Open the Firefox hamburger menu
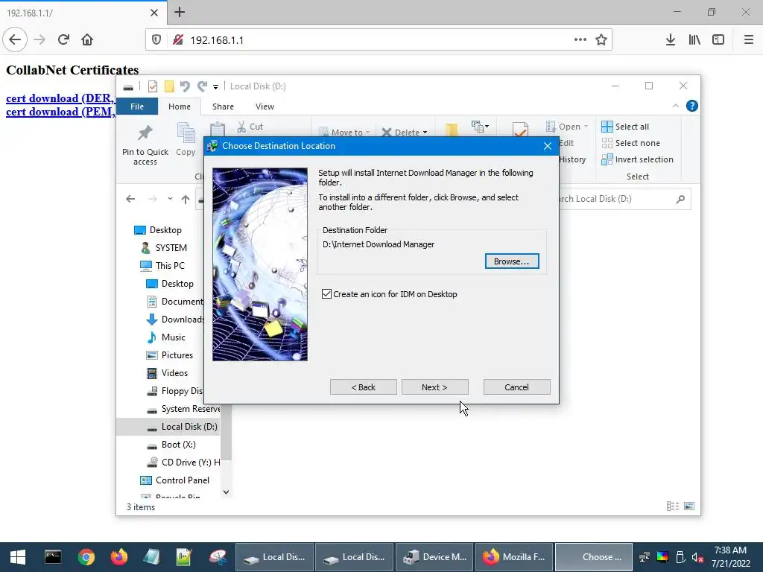Image resolution: width=763 pixels, height=572 pixels. (748, 40)
